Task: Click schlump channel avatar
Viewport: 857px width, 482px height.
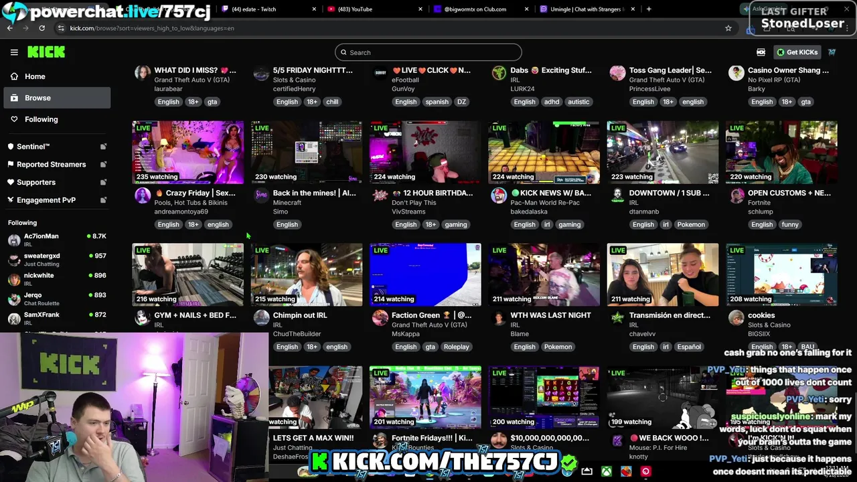Action: pos(736,195)
